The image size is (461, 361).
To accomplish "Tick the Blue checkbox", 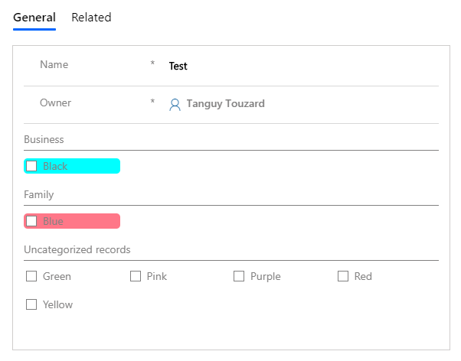I will 31,221.
